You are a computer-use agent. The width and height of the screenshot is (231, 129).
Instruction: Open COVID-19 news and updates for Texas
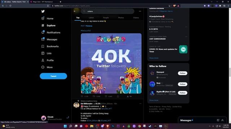pos(168,49)
